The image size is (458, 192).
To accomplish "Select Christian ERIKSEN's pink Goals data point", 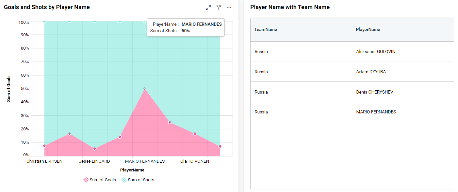I will (x=44, y=146).
